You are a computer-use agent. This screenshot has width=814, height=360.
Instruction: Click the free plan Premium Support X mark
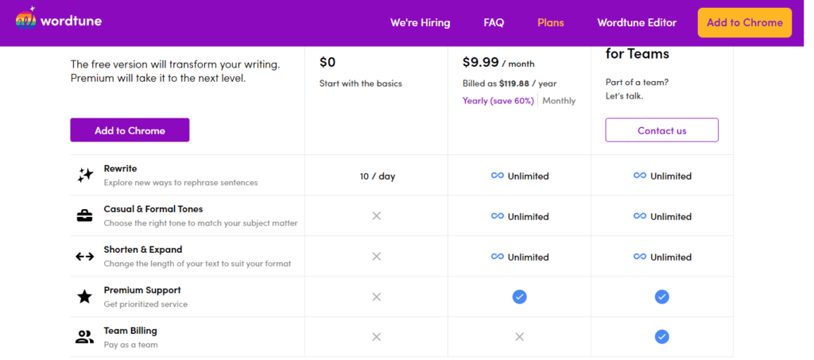[376, 296]
